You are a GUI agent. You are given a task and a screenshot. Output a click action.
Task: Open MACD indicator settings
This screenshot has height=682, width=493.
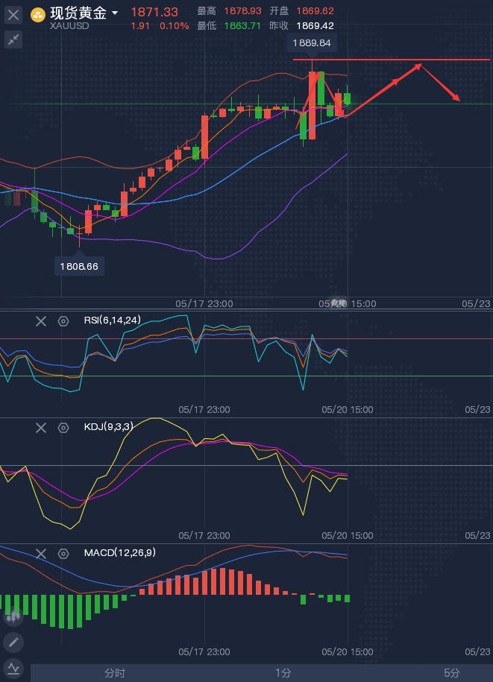(63, 554)
